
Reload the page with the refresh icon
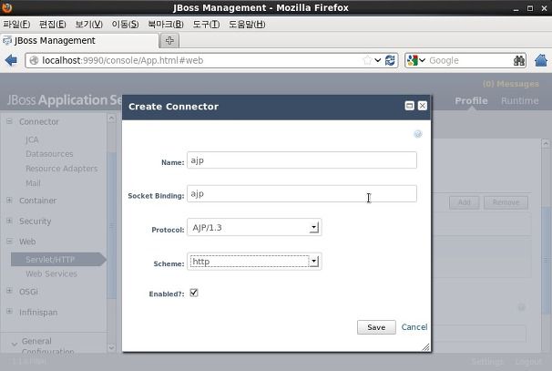[390, 60]
